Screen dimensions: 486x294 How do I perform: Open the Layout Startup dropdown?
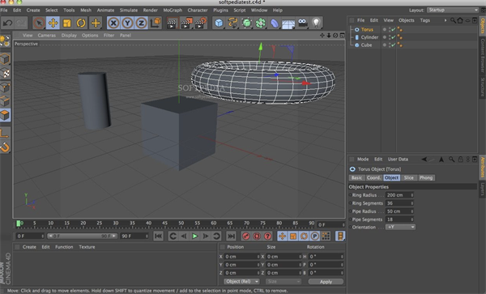(x=453, y=10)
